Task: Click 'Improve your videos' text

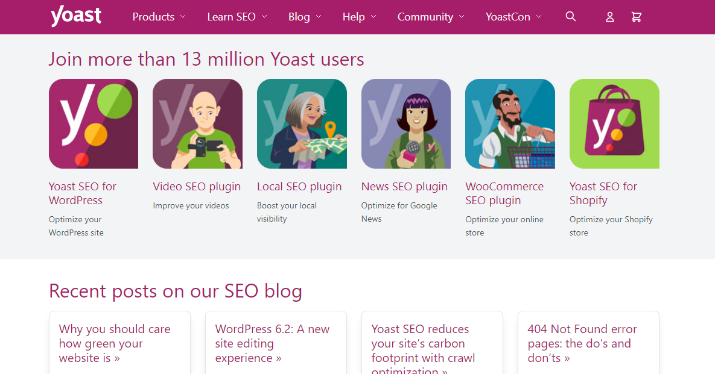Action: [x=191, y=205]
